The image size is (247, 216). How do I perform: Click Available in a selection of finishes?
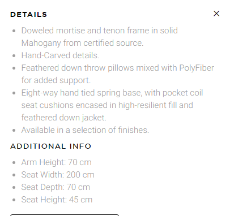pos(85,130)
